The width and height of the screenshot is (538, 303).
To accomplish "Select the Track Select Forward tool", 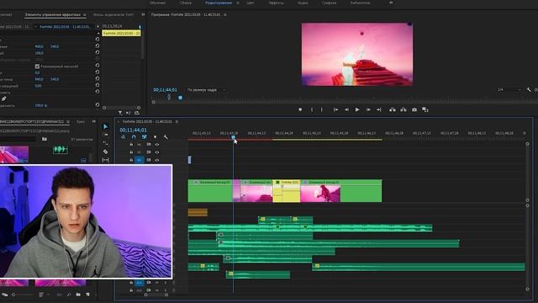I will click(105, 135).
